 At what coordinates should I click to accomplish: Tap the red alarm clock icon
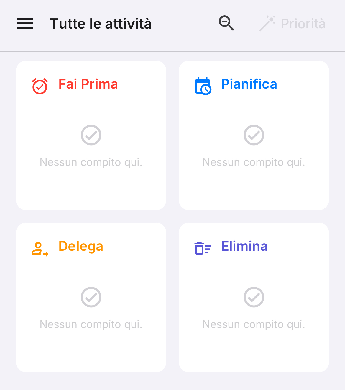40,86
